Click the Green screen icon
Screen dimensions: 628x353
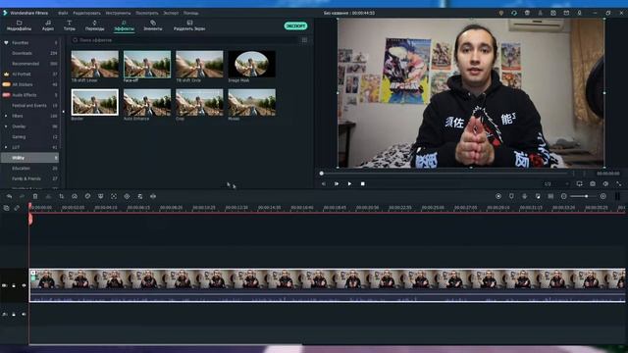click(x=100, y=196)
